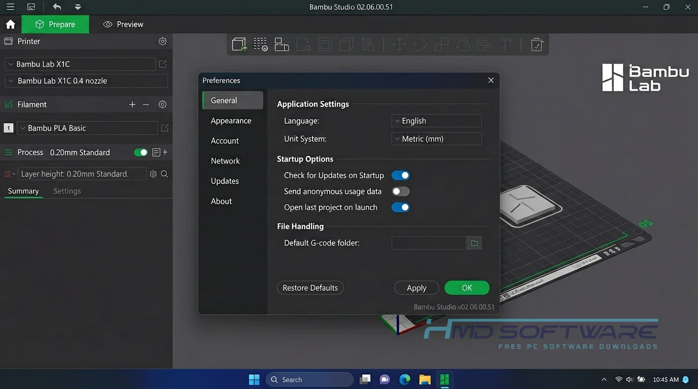Open Printer settings gear
The image size is (698, 389).
[162, 42]
